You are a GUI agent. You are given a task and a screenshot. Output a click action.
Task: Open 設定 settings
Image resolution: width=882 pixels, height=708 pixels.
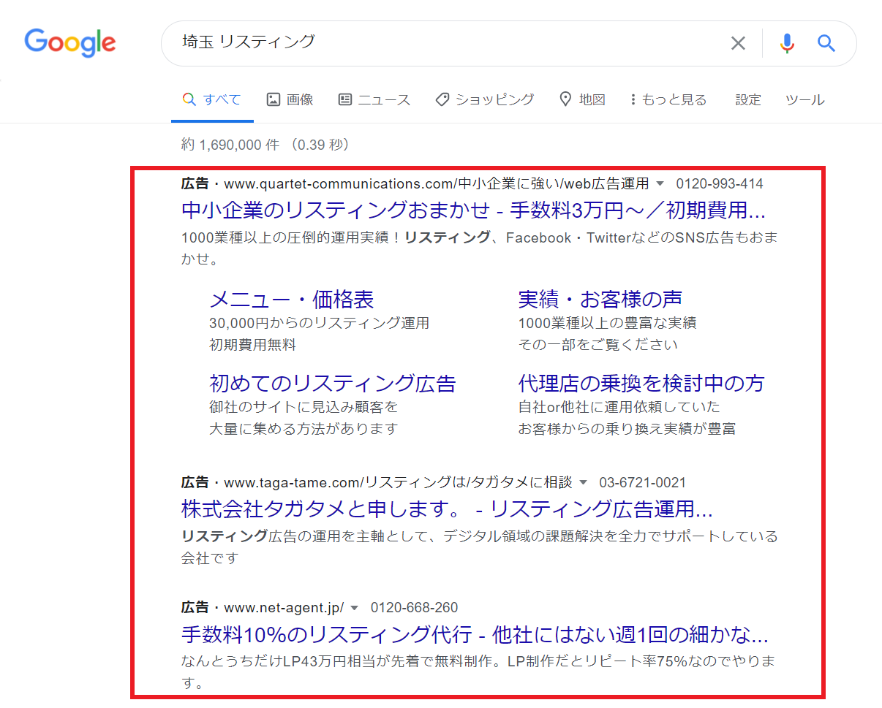748,99
